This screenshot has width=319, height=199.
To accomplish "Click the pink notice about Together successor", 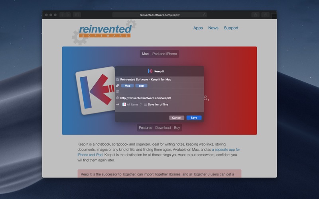I will point(159,174).
